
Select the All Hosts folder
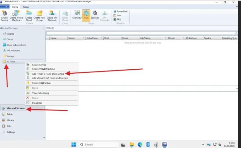(x=9, y=62)
